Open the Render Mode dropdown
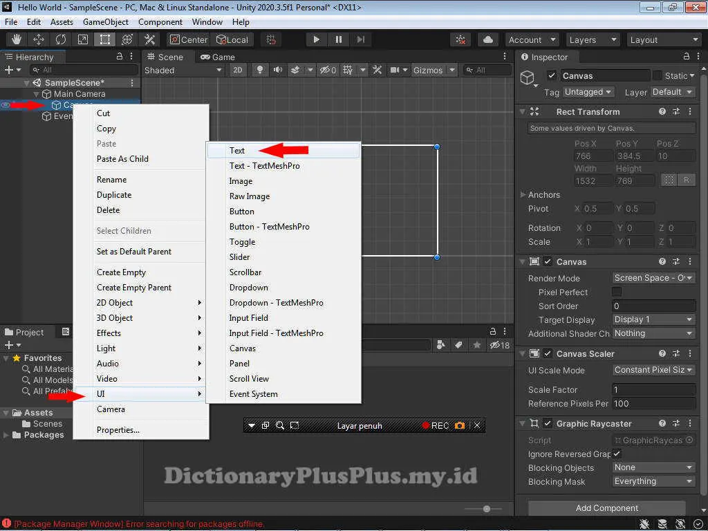Viewport: 708px width, 531px height. (x=654, y=278)
